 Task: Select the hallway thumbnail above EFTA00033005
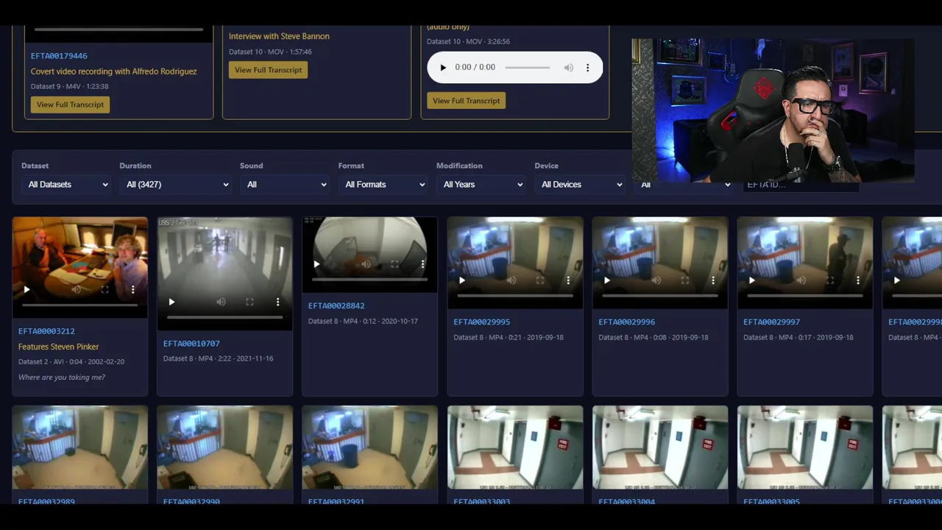tap(805, 448)
